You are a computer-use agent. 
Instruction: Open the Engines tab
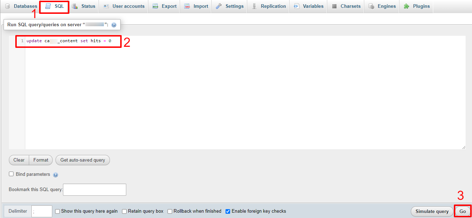(382, 6)
